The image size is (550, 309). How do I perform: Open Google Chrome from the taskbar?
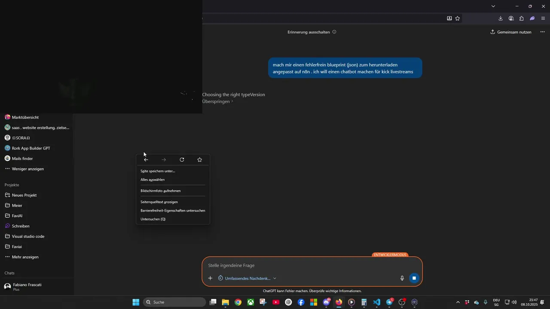coord(238,302)
